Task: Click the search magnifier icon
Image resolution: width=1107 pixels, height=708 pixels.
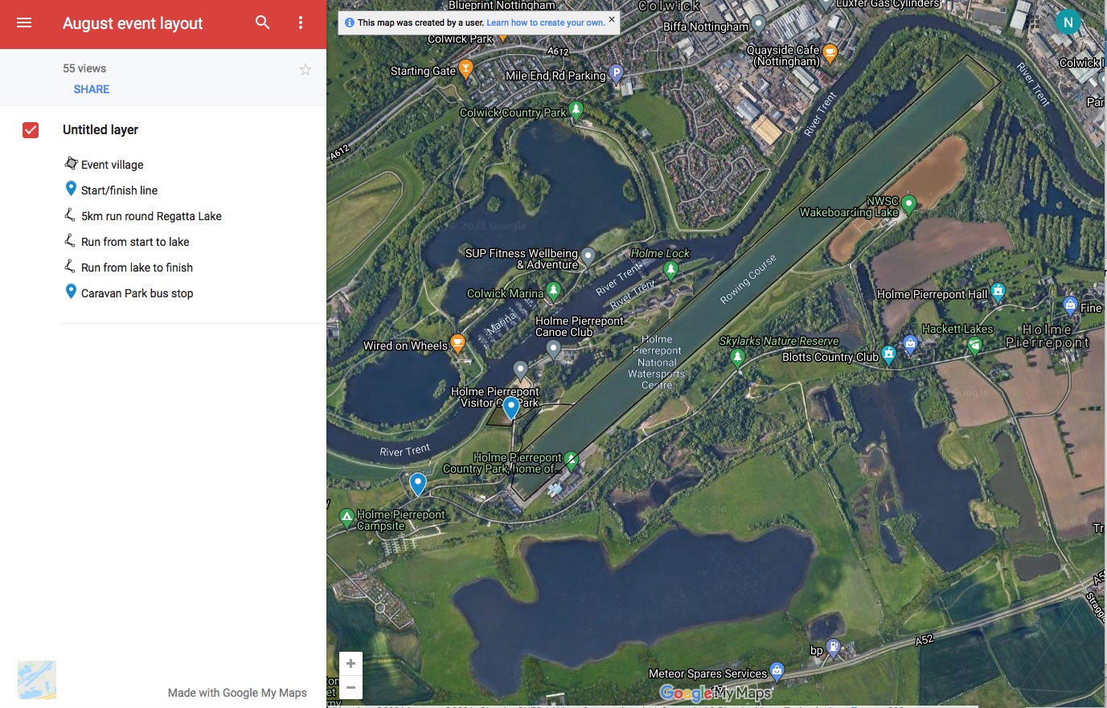Action: (263, 23)
